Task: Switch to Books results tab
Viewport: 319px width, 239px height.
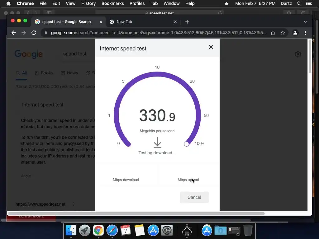Action: point(44,73)
